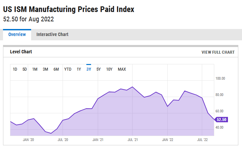Switch to the Interactive Chart tab
The width and height of the screenshot is (242, 148).
pyautogui.click(x=52, y=35)
